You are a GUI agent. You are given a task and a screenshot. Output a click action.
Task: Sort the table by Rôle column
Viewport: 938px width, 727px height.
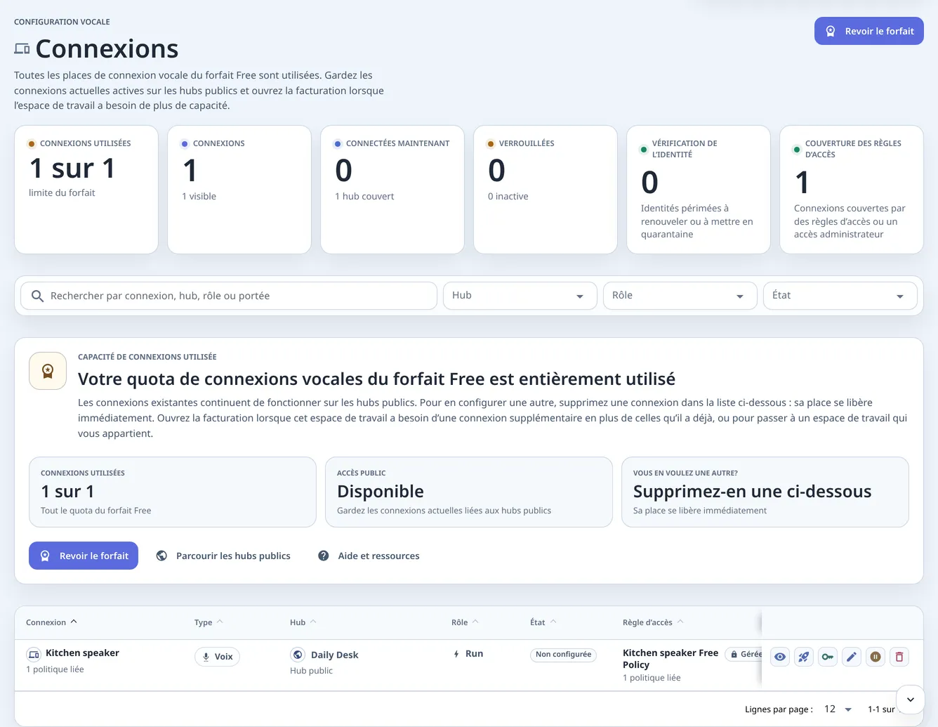(465, 622)
